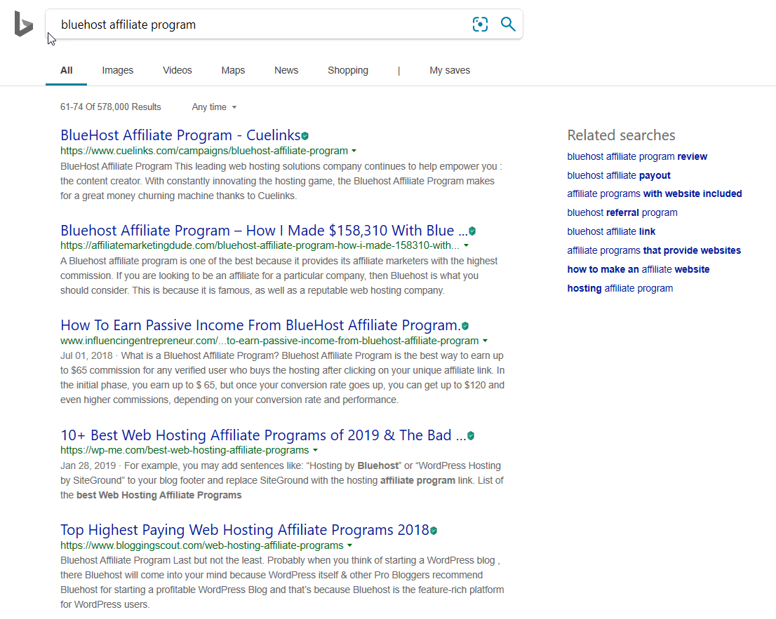
Task: Switch to the Videos tab
Action: pyautogui.click(x=178, y=70)
